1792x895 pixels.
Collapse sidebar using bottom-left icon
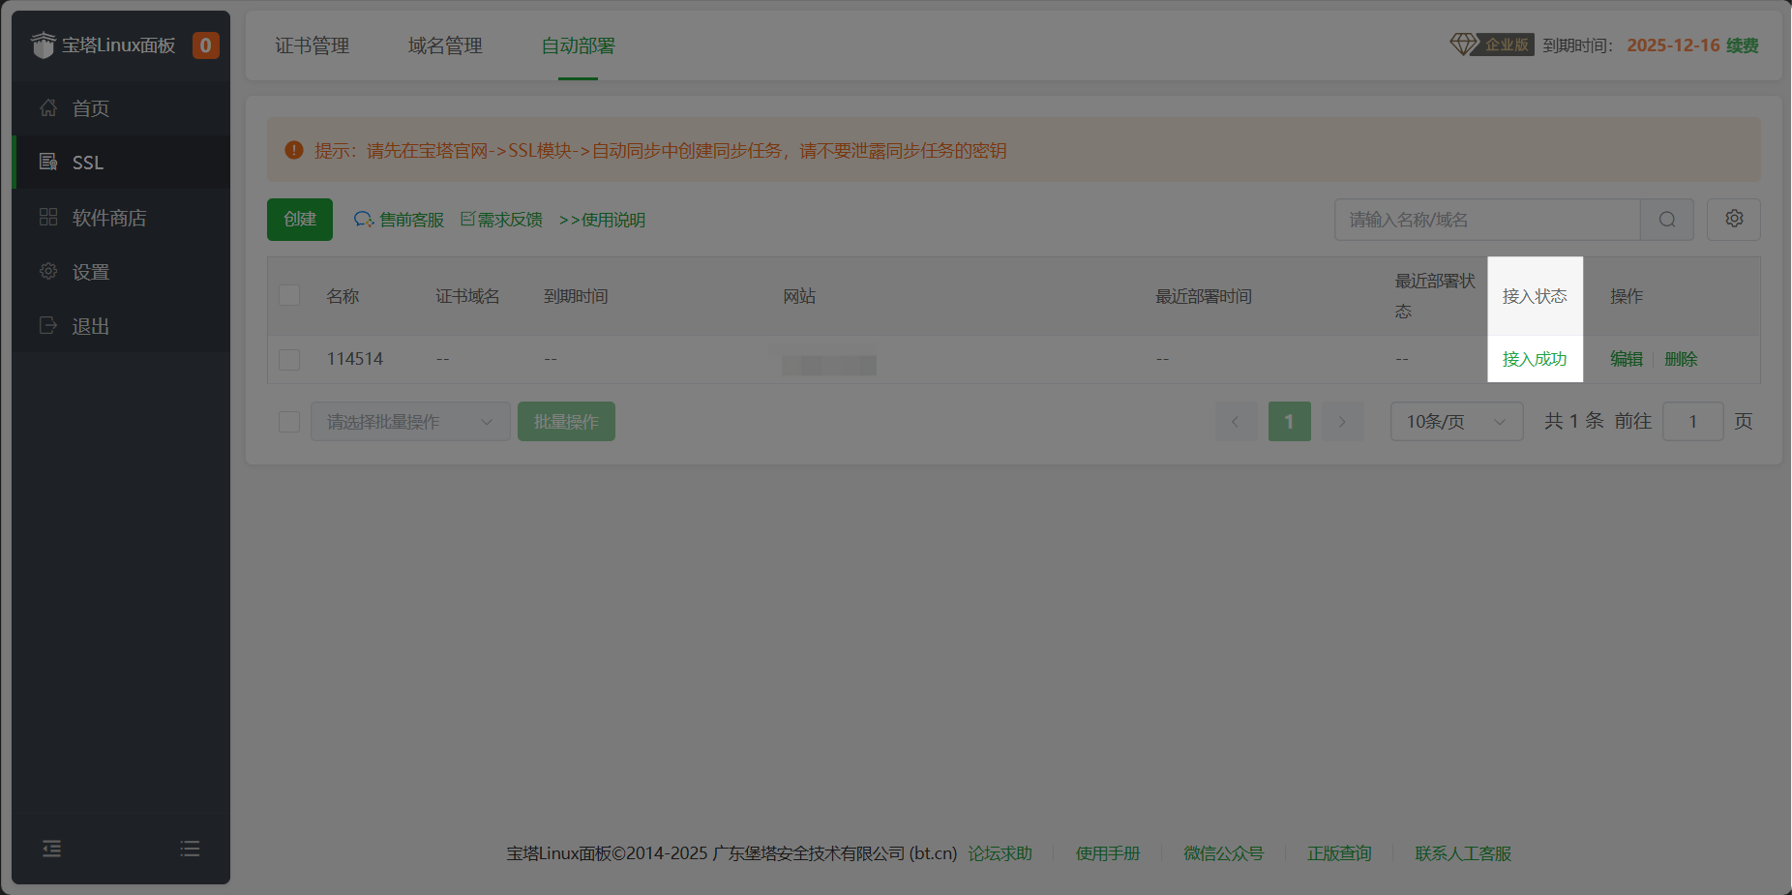click(52, 849)
